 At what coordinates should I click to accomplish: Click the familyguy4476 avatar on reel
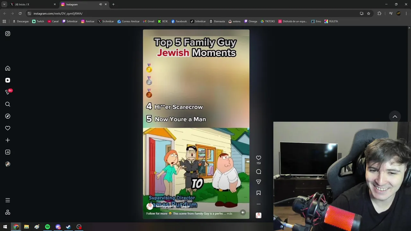[x=150, y=206]
